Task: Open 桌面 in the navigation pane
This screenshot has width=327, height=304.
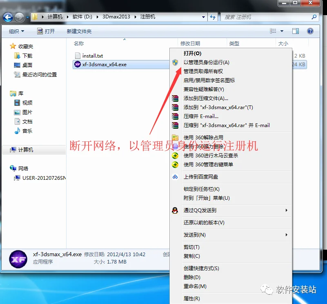Action: click(x=23, y=65)
